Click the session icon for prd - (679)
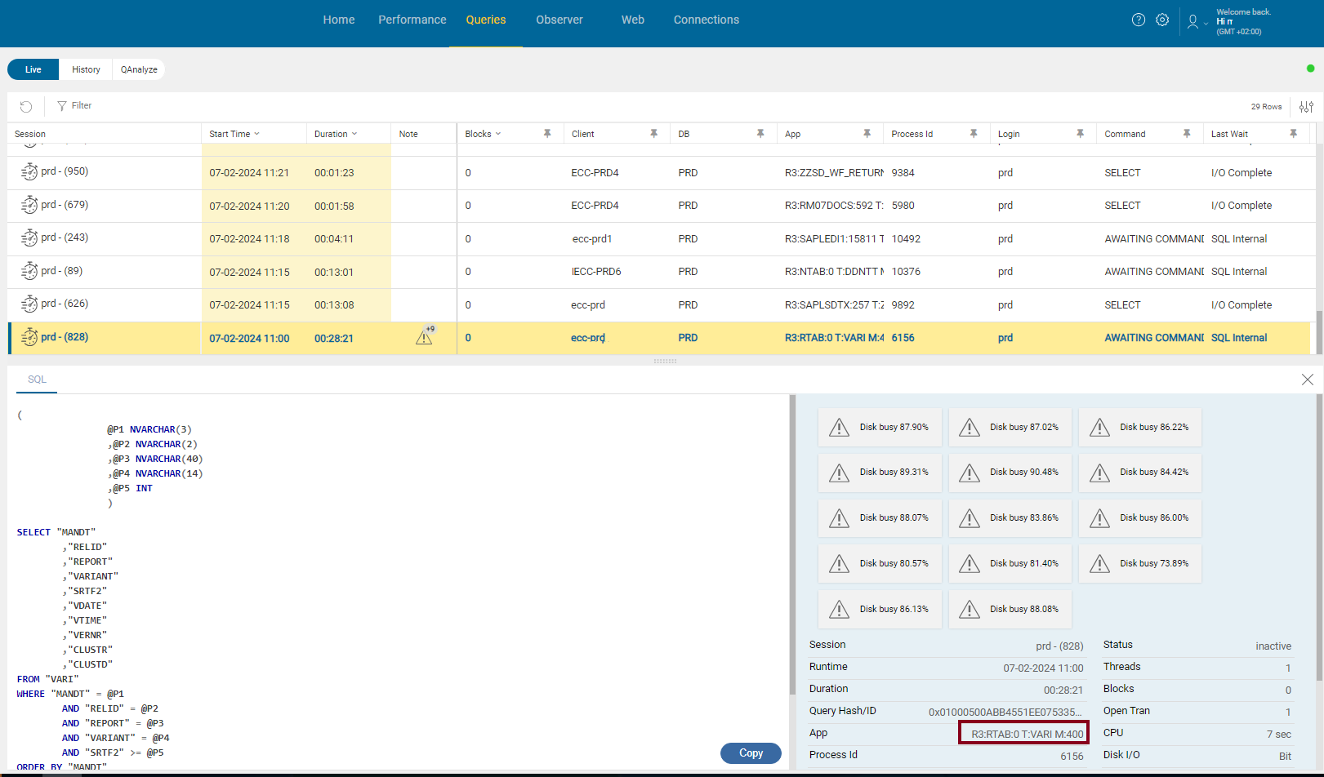Viewport: 1324px width, 777px height. (29, 205)
